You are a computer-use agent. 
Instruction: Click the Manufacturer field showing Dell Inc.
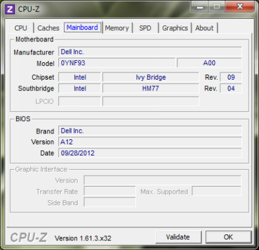[150, 52]
